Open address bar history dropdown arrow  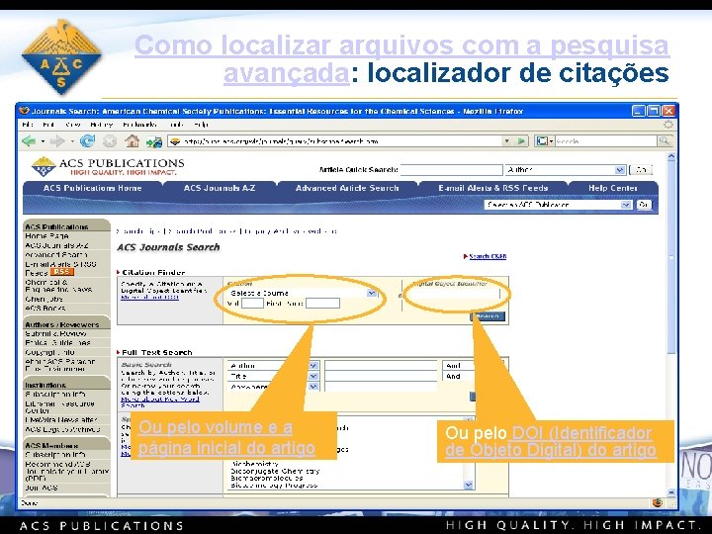coord(506,141)
